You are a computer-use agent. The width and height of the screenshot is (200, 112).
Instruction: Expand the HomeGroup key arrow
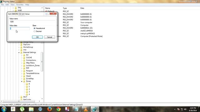click(19, 47)
